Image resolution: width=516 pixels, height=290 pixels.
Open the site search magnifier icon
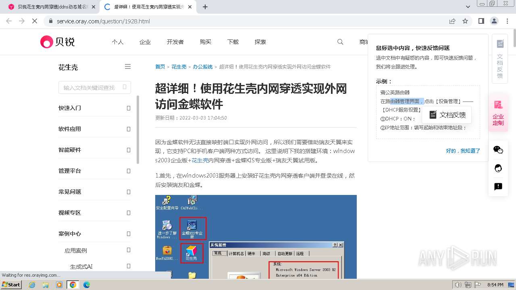[340, 42]
